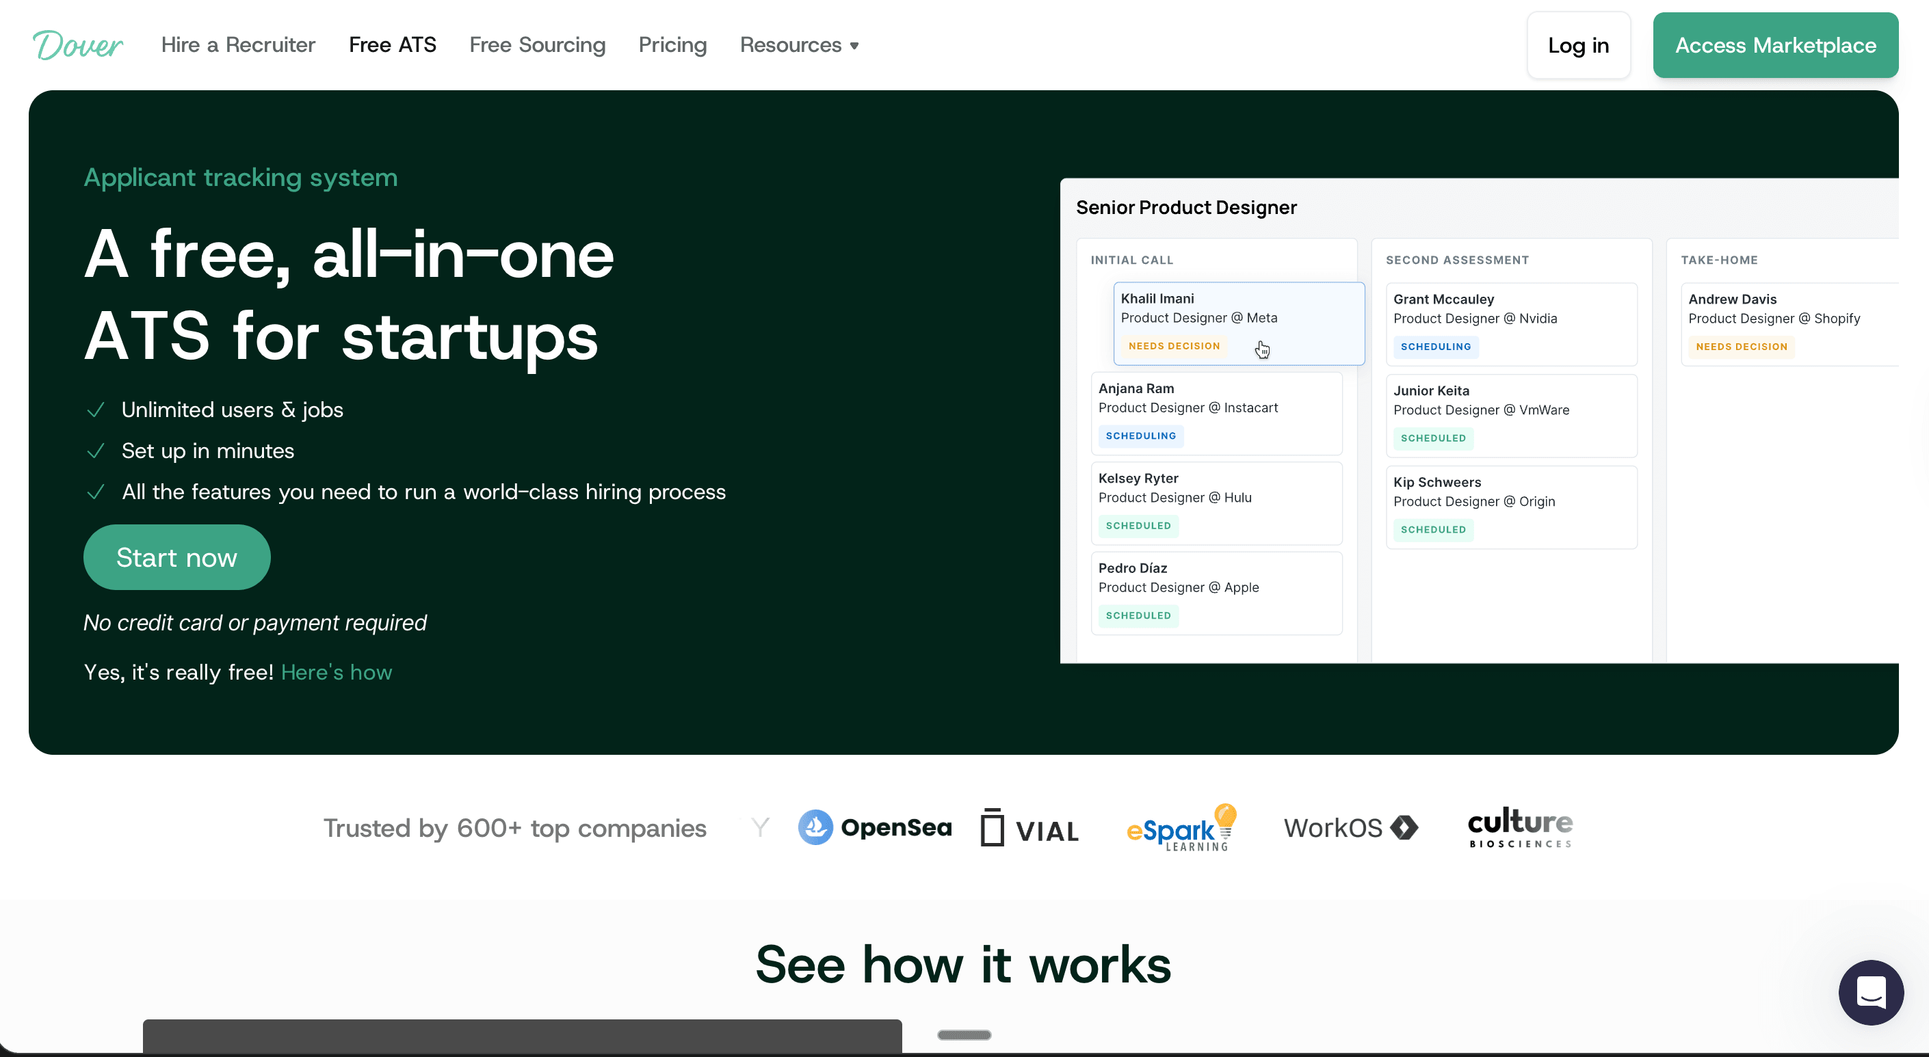Click the Culture Biosciences logo

1519,827
